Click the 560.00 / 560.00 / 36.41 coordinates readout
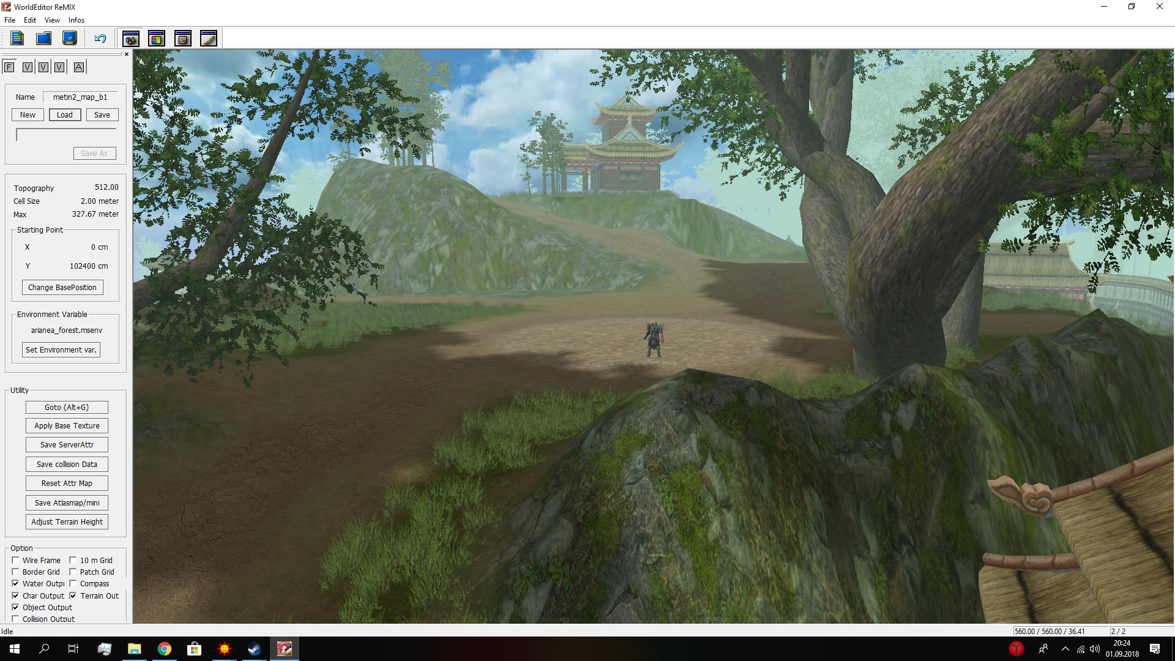Screen dimensions: 1175x661 pos(1050,631)
